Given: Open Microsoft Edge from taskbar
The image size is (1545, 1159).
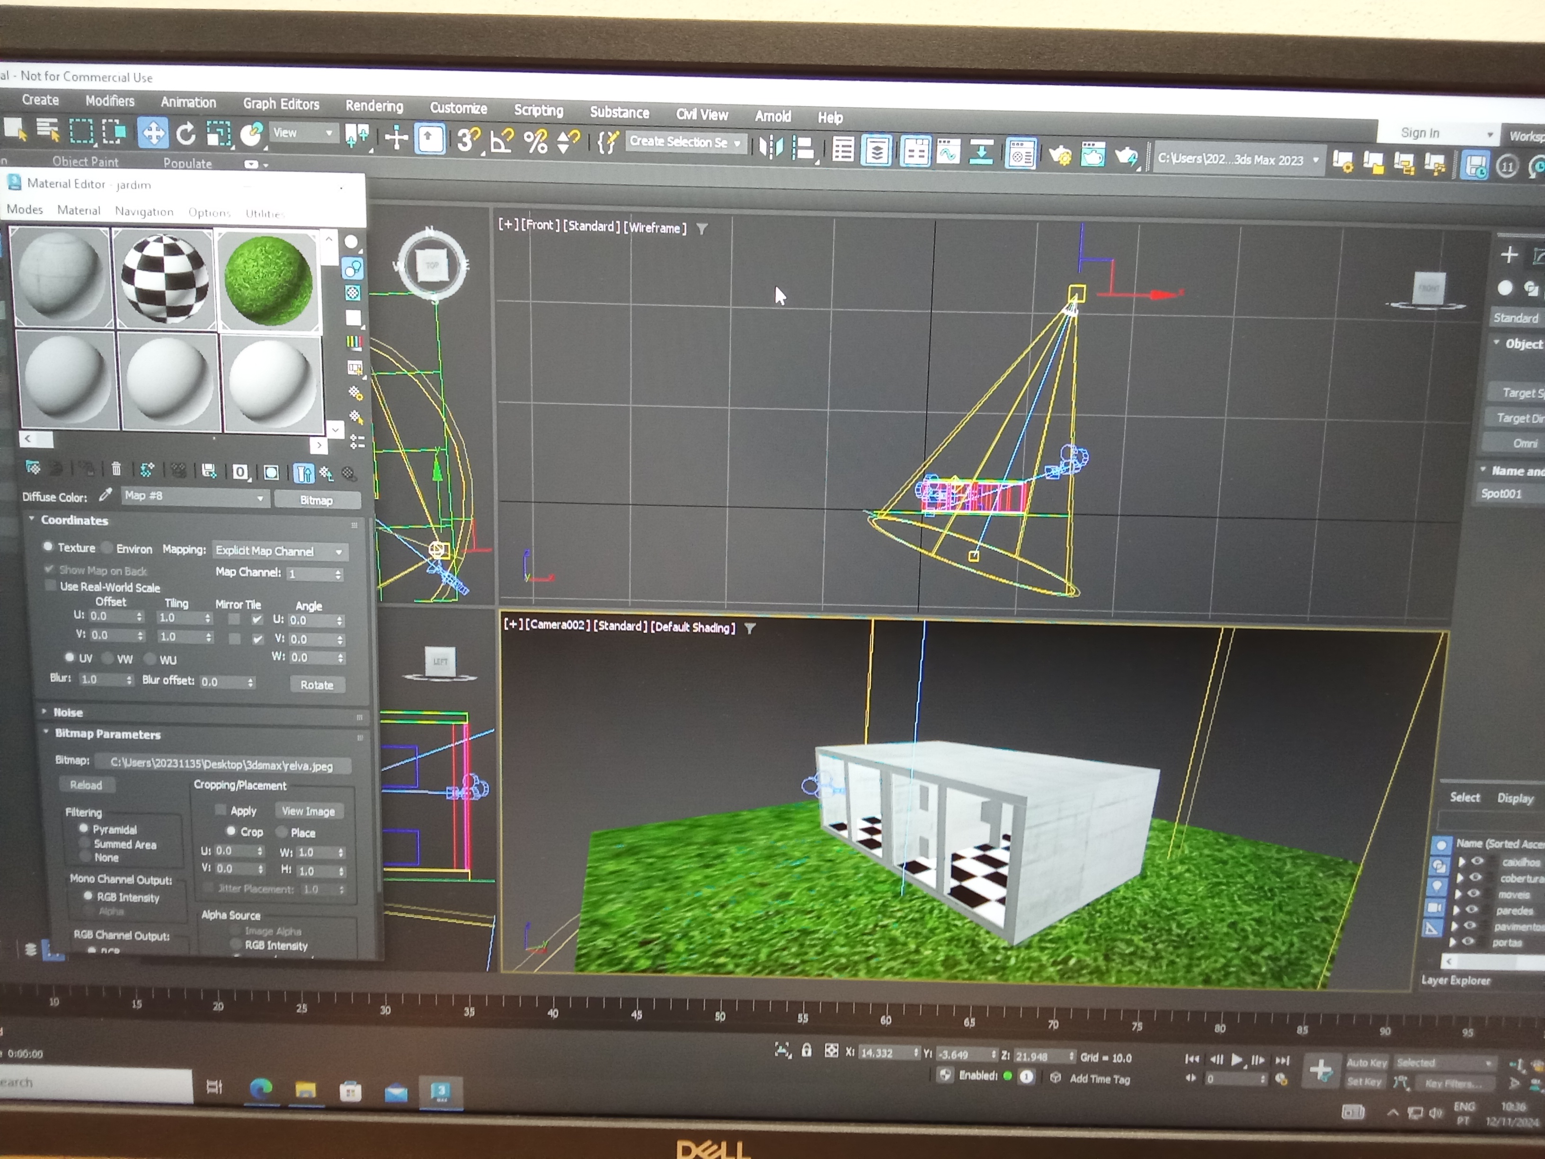Looking at the screenshot, I should [x=261, y=1088].
